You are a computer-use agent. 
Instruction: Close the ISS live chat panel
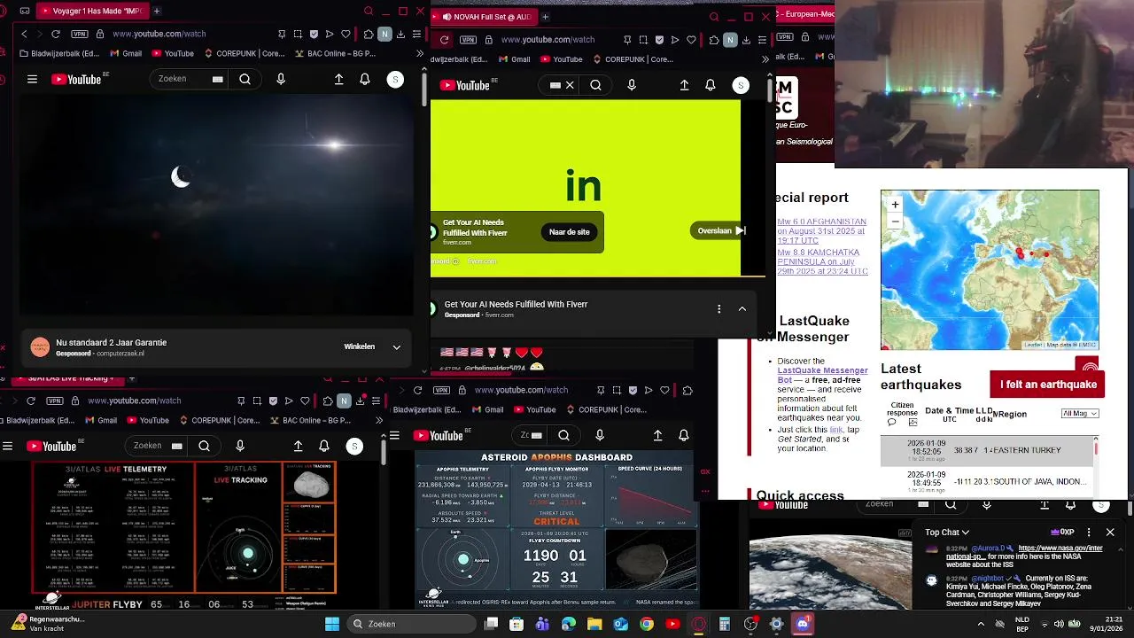(1110, 533)
